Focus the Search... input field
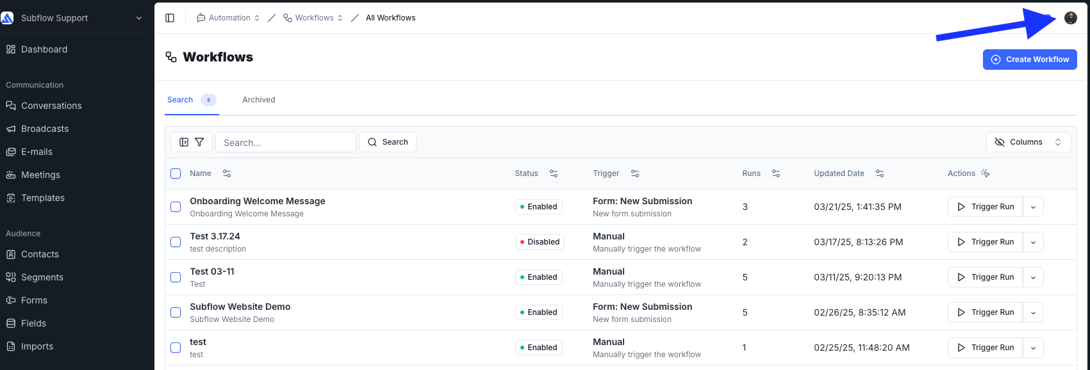This screenshot has height=370, width=1090. 286,142
